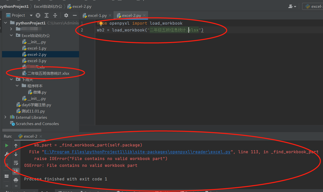Click the locate-in-project crosshair icon
The height and width of the screenshot is (192, 323).
point(38,15)
